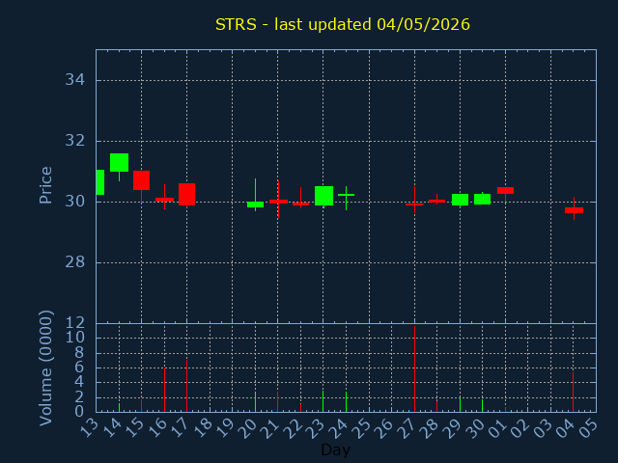
Task: Select the green volume bar for day 20
Action: pos(255,402)
